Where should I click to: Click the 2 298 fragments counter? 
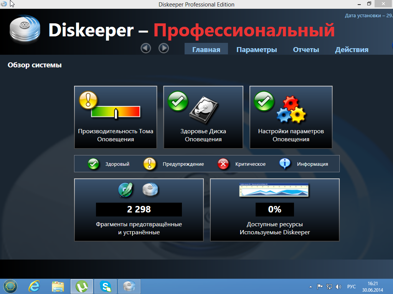click(139, 209)
